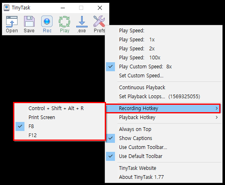This screenshot has height=185, width=225.
Task: Toggle Use Default Toolbar option
Action: coord(163,156)
